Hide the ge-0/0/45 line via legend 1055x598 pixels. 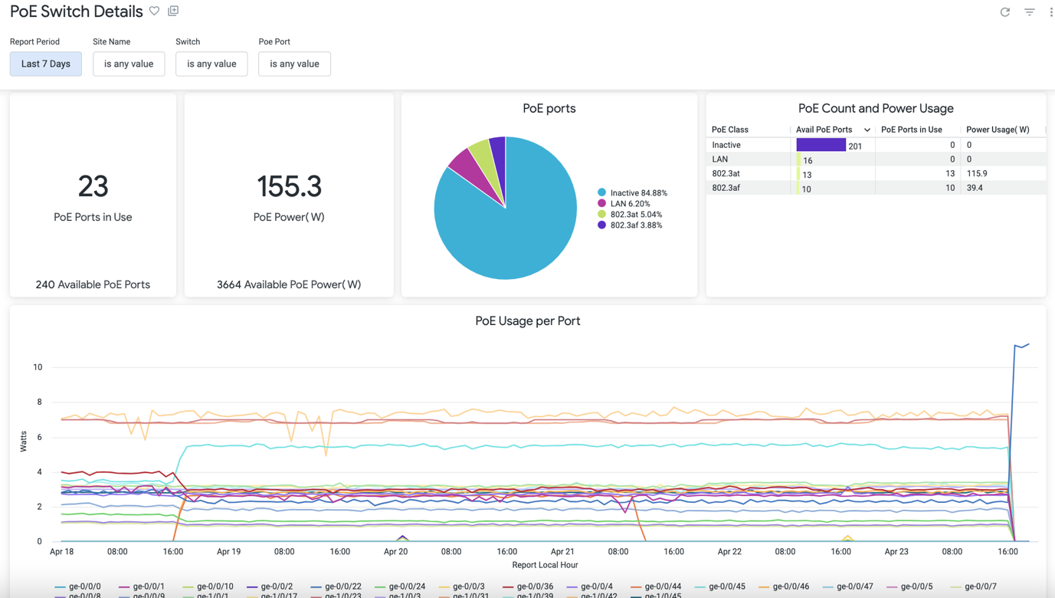click(719, 586)
